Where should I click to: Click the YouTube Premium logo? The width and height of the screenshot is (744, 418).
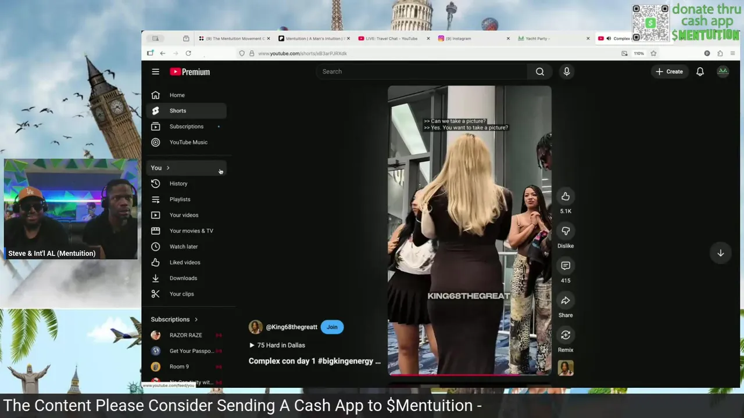[x=190, y=72]
